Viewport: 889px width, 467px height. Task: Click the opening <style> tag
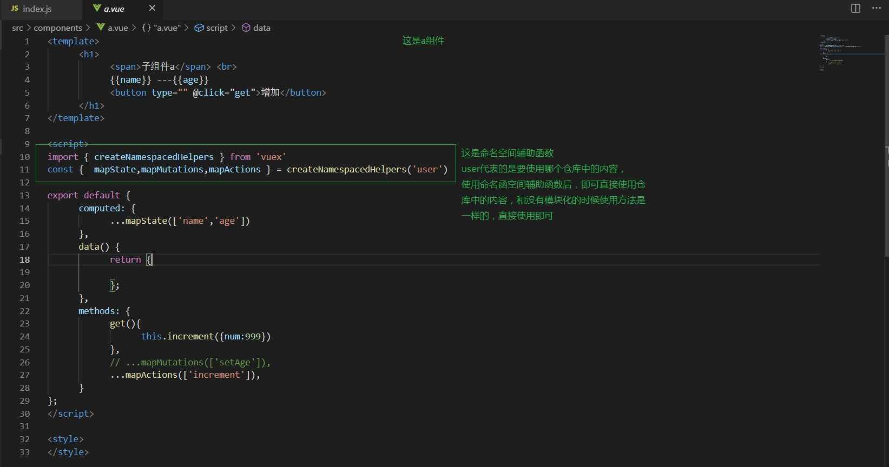(x=65, y=439)
